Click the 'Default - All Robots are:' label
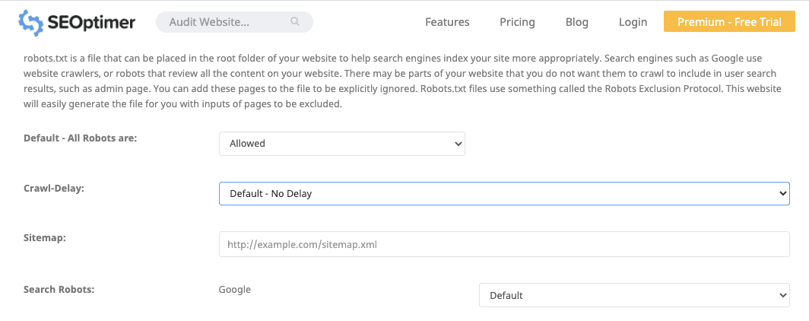The image size is (809, 321). click(x=80, y=138)
